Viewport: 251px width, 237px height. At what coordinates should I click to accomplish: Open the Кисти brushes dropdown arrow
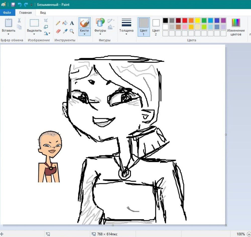84,34
